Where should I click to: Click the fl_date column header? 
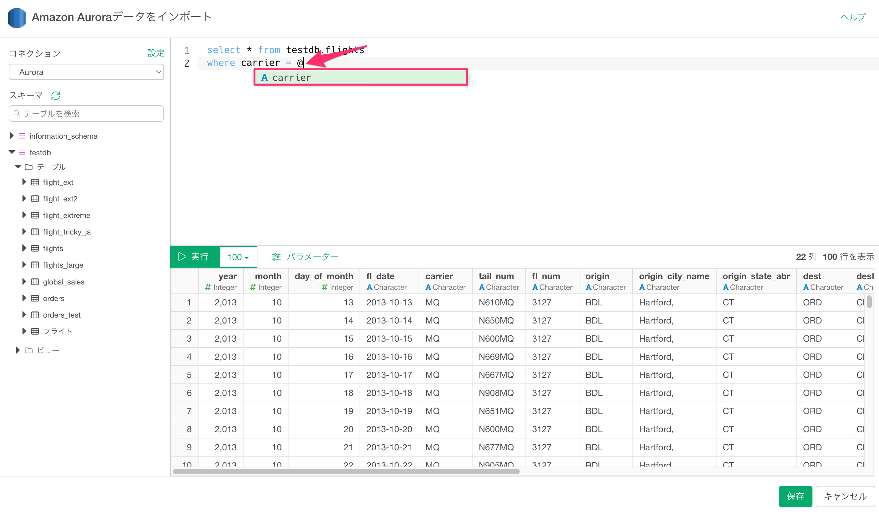(x=389, y=281)
